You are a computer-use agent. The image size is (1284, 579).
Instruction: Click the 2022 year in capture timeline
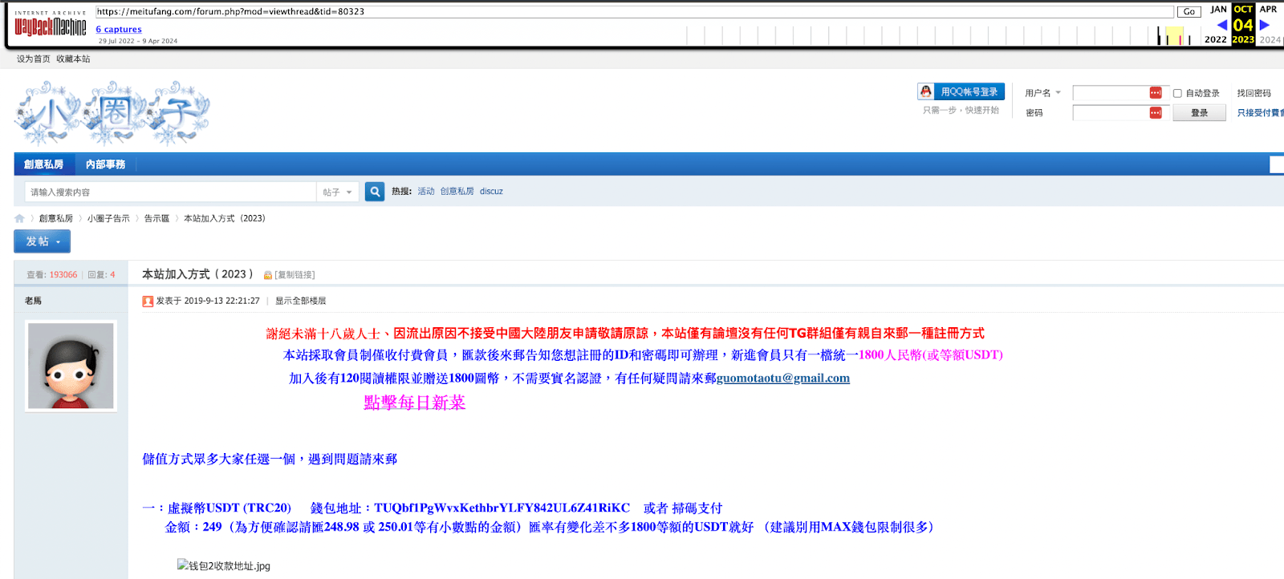coord(1215,39)
